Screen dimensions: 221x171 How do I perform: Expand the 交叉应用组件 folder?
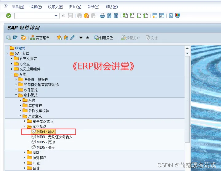point(12,69)
